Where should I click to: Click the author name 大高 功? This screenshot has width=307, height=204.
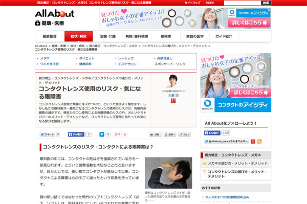(x=173, y=96)
